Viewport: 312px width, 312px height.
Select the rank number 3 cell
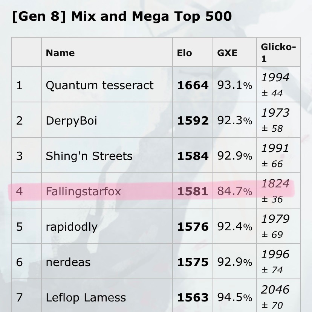tap(26, 155)
